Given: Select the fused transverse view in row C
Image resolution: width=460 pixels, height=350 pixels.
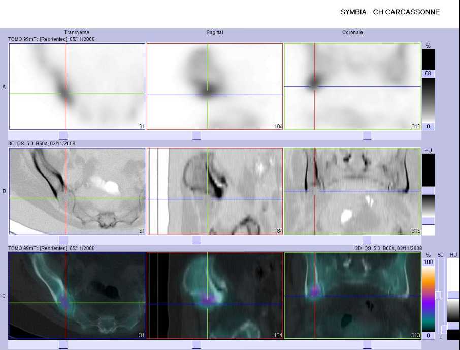Looking at the screenshot, I should tap(77, 296).
